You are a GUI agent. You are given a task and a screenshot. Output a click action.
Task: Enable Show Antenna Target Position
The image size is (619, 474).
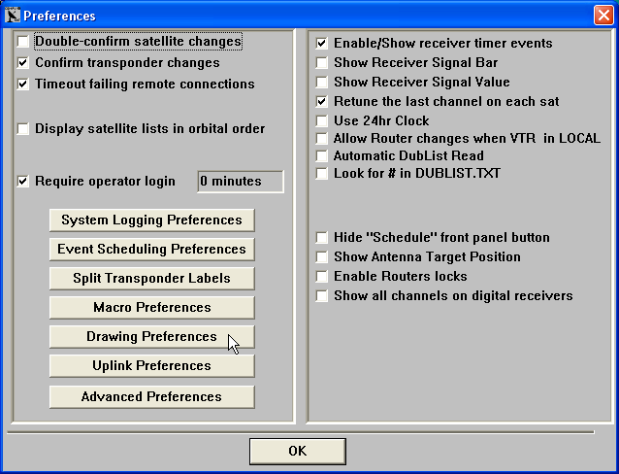pyautogui.click(x=322, y=257)
